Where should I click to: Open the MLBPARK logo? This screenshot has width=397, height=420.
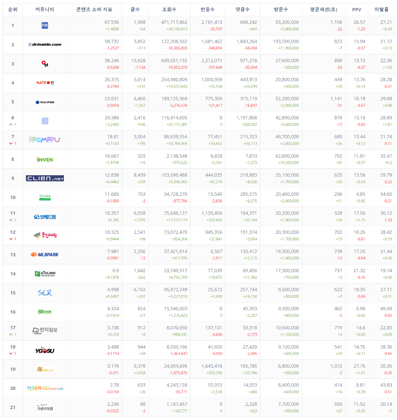(x=45, y=255)
